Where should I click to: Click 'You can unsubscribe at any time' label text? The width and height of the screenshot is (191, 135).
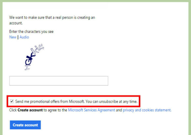point(111,101)
